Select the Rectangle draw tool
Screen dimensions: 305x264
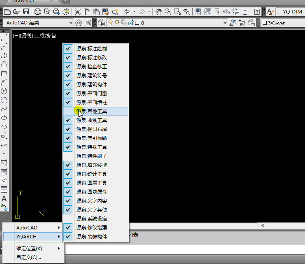coord(4,73)
